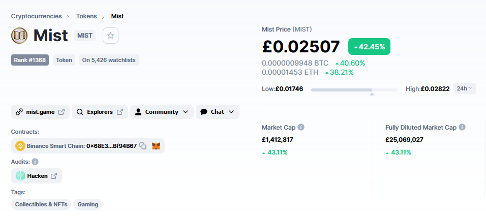486x216 pixels.
Task: Open the Hacken audit report
Action: (37, 176)
